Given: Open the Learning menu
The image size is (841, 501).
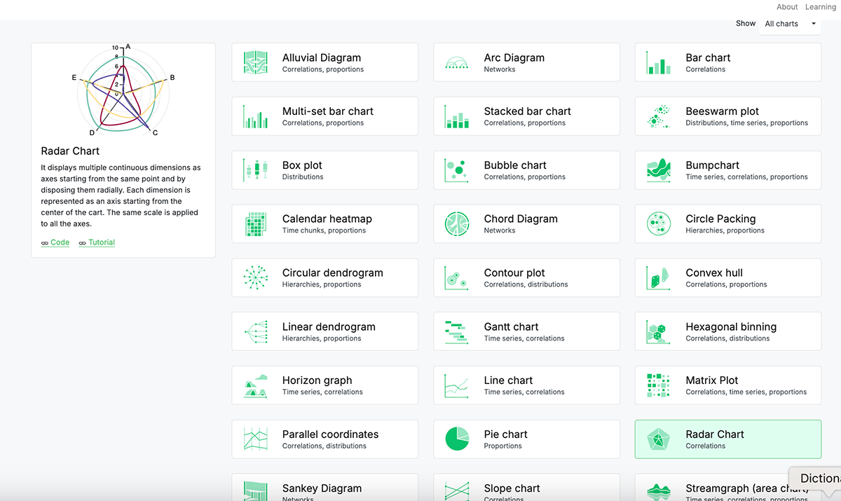Looking at the screenshot, I should click(820, 7).
